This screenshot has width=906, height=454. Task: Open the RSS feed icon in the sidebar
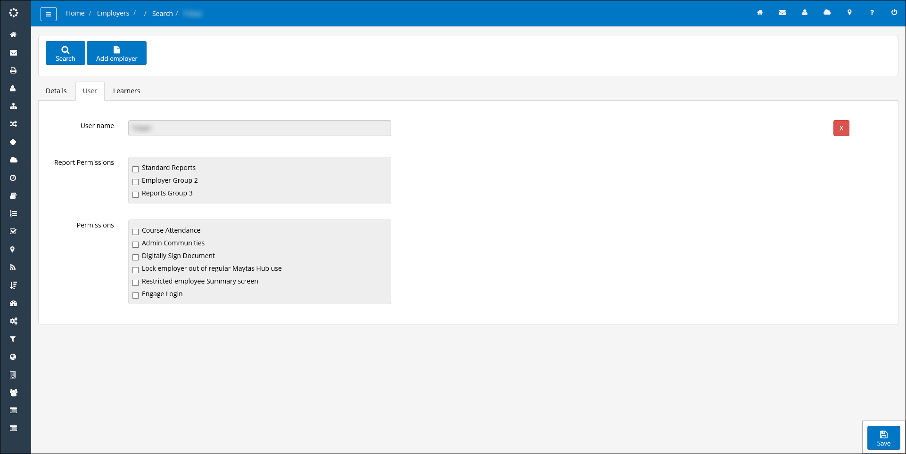point(13,267)
